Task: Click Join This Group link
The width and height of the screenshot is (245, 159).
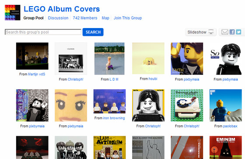Action: (128, 18)
